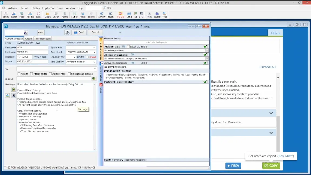
Task: Click the Super (superbill) toolbar icon
Action: point(74,15)
